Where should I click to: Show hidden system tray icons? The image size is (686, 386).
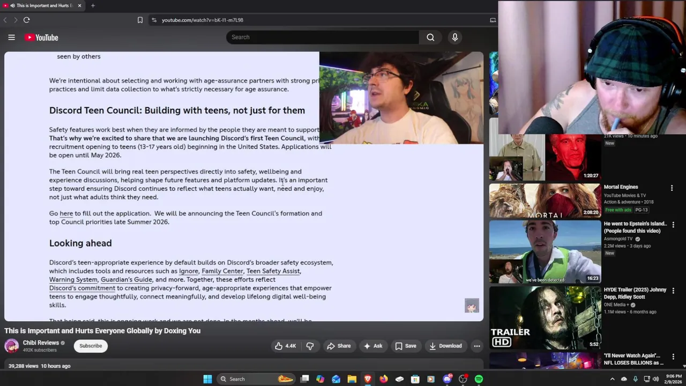click(612, 379)
